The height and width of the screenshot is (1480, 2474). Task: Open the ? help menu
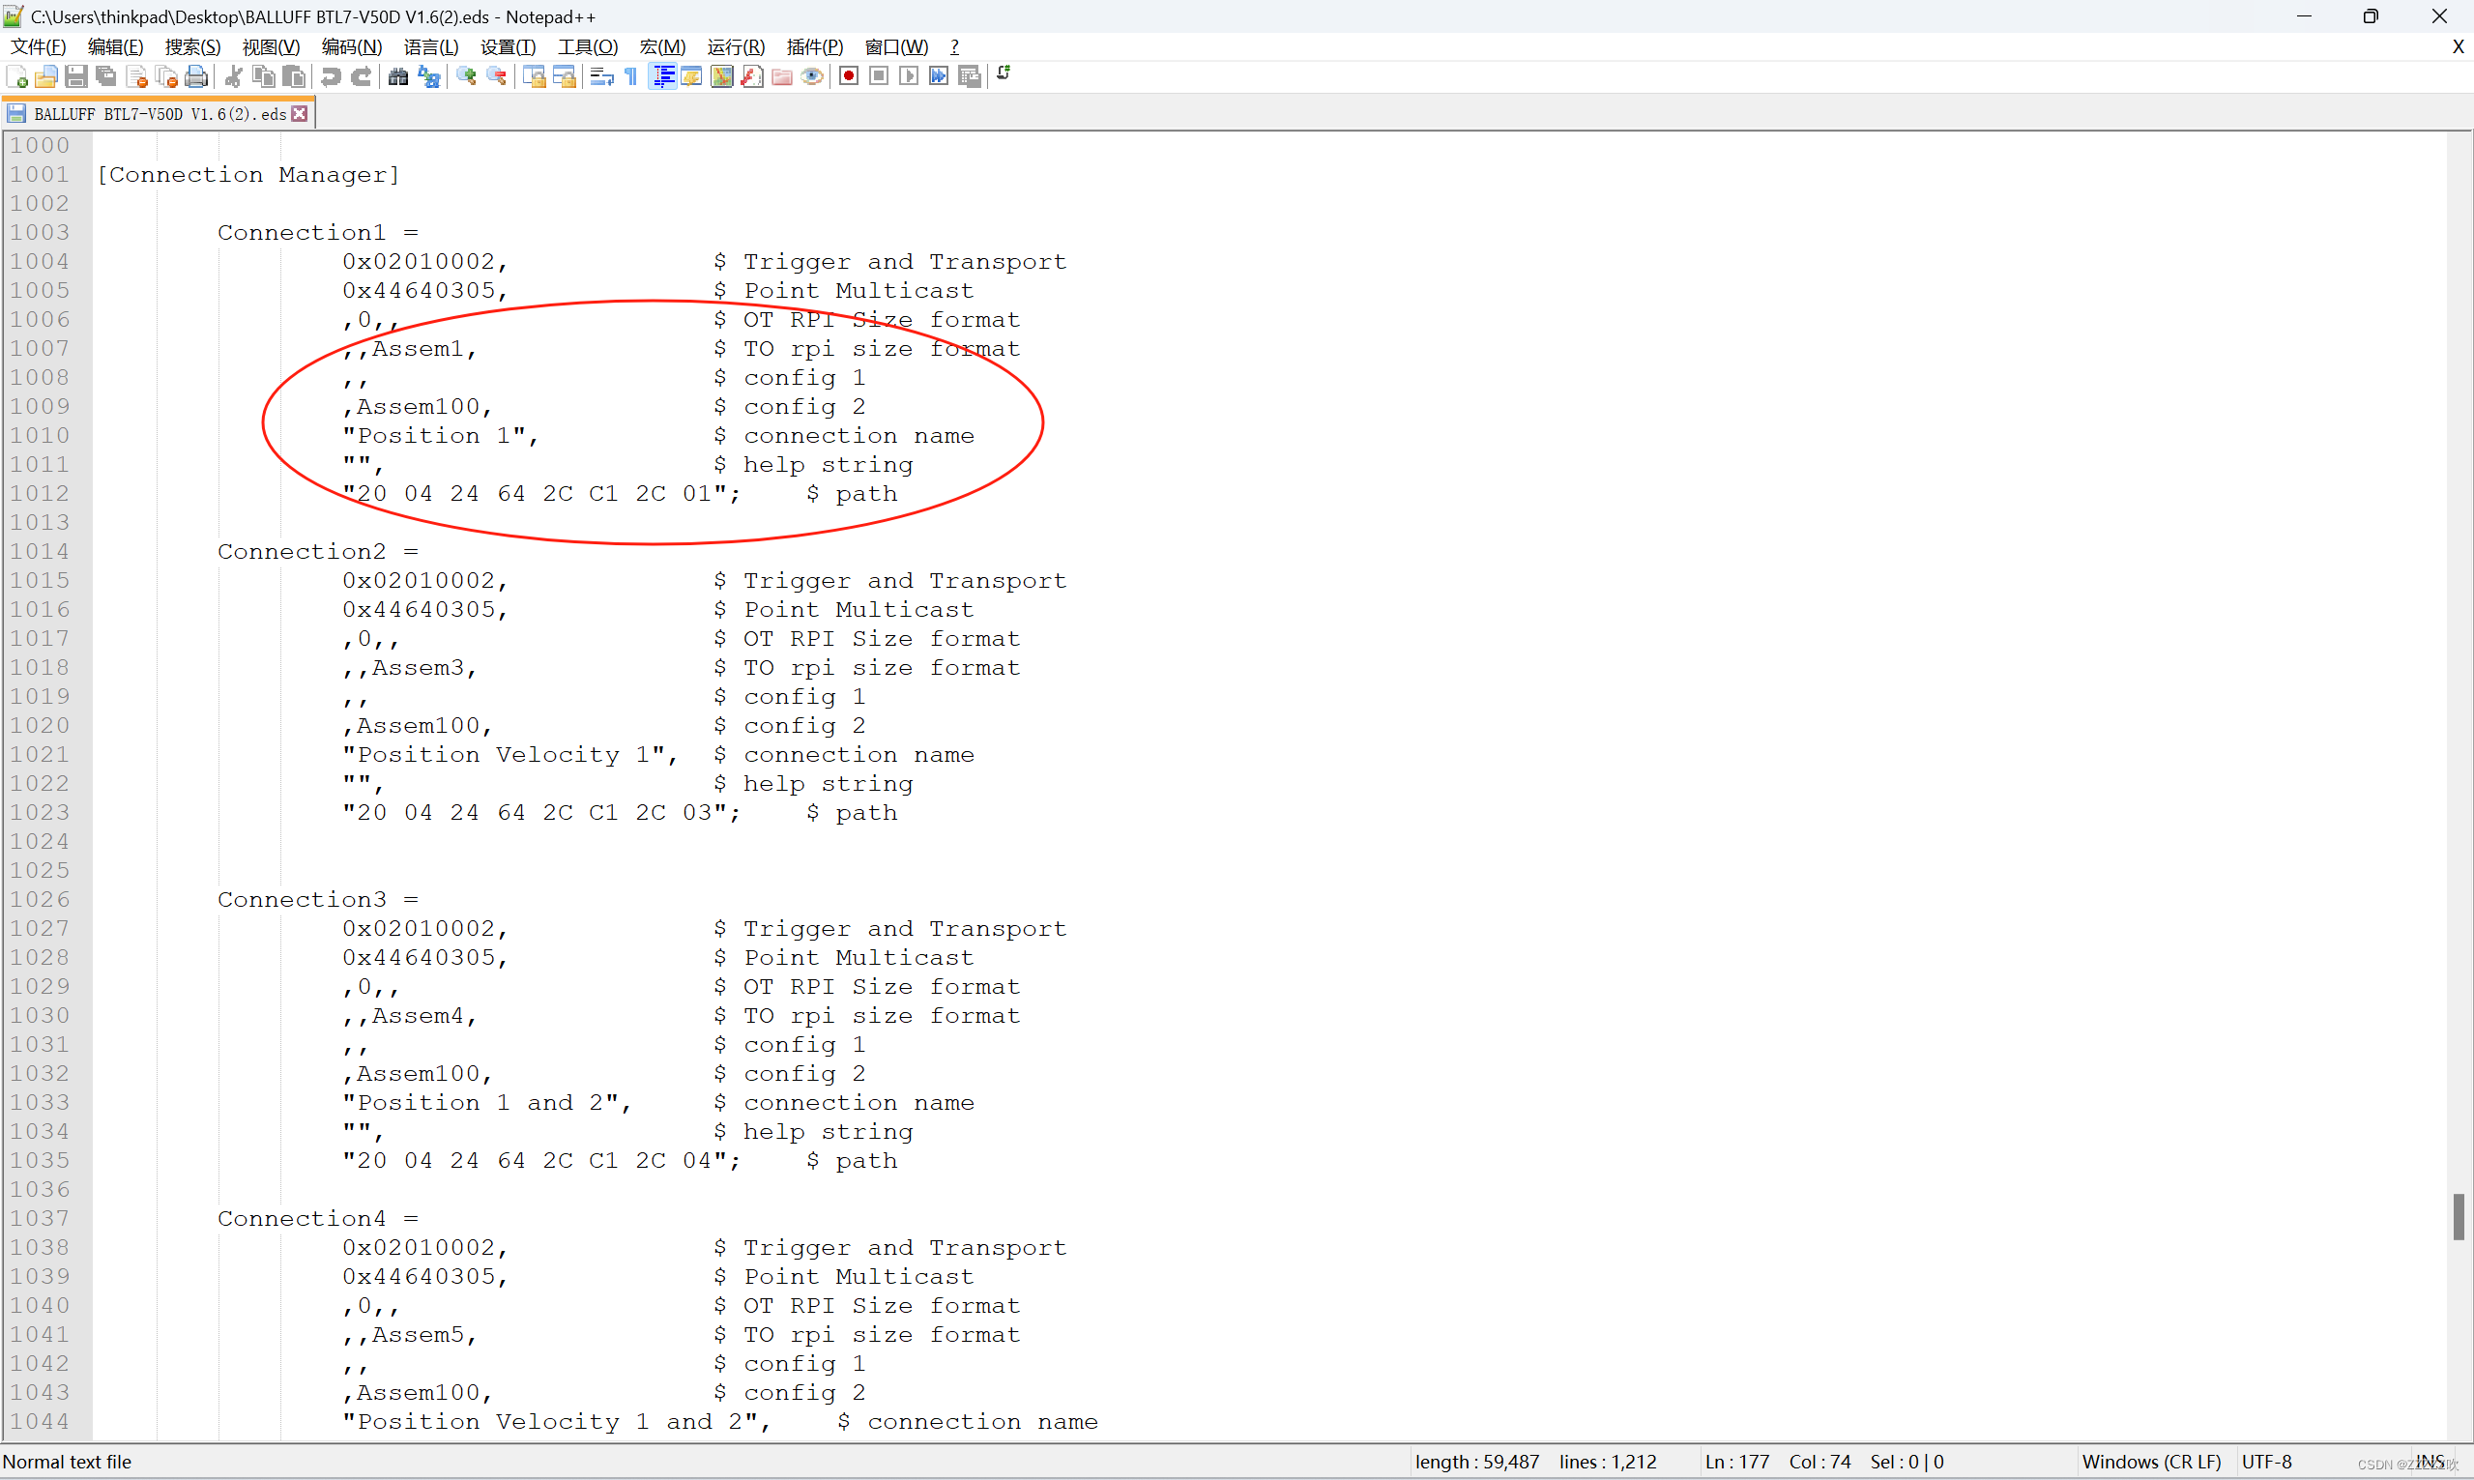coord(955,46)
